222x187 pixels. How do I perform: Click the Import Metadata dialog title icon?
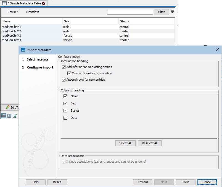tap(23, 50)
